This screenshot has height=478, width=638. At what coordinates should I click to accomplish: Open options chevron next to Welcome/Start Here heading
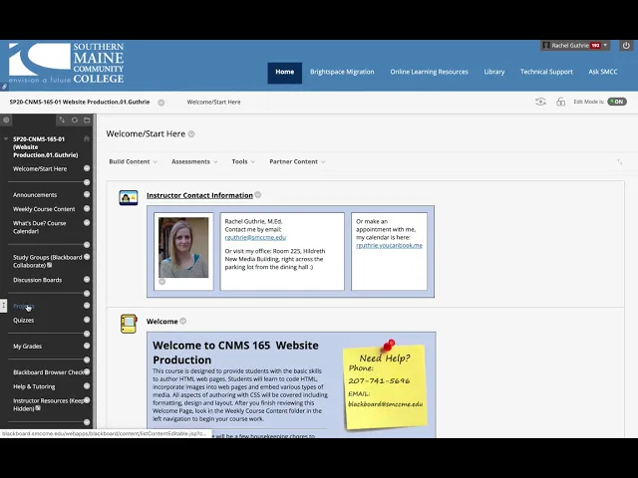(191, 134)
